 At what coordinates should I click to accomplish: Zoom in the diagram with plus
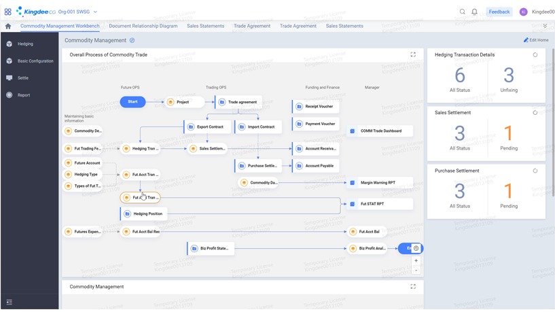[x=416, y=261]
